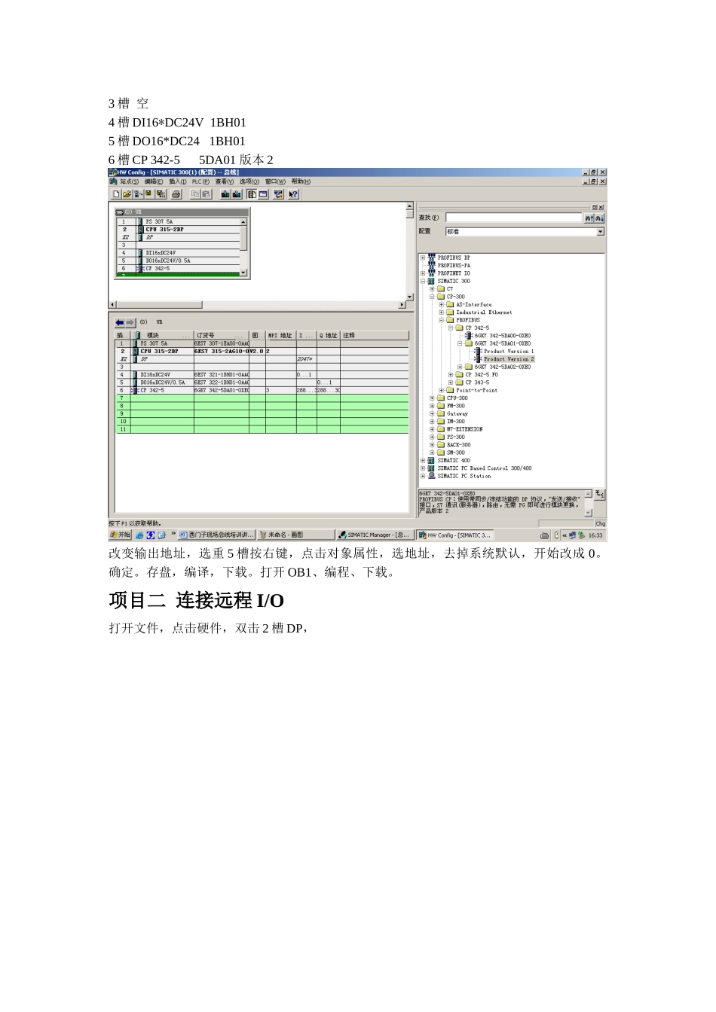Expand the 6GK7 342-5DA02-0XE0 folder
Image resolution: width=716 pixels, height=1012 pixels.
pyautogui.click(x=460, y=367)
